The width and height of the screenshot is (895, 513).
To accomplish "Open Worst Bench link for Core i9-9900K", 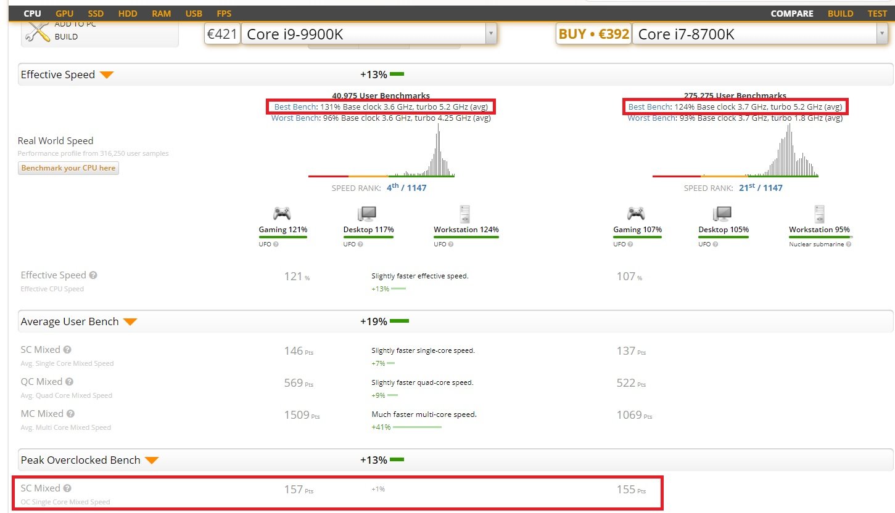I will coord(292,118).
